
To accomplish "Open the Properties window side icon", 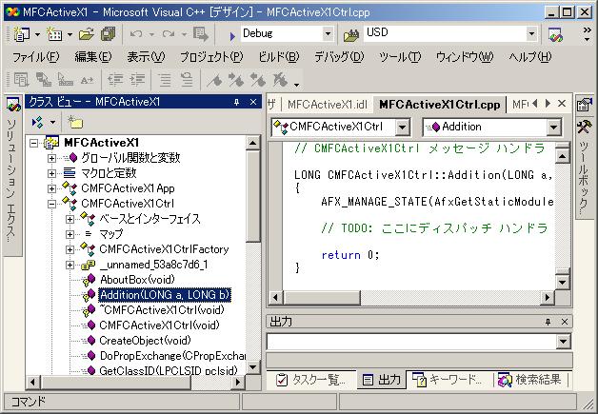I will tap(585, 104).
